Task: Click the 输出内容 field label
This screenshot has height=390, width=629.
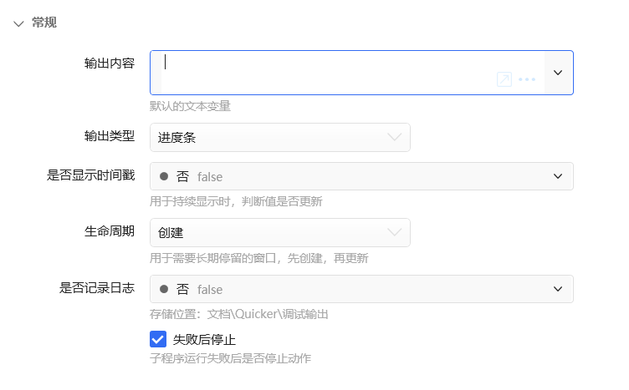Action: [110, 63]
